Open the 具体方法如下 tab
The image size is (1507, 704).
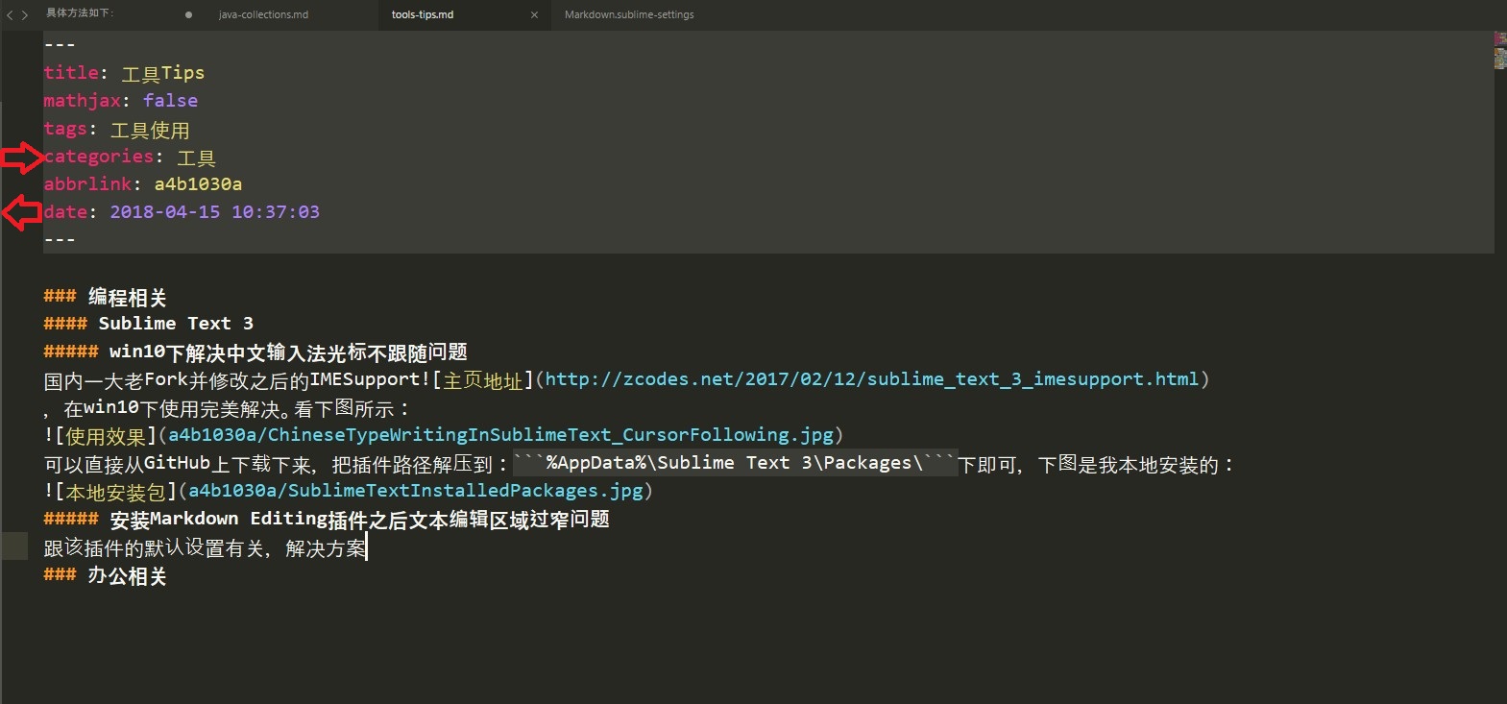[80, 13]
